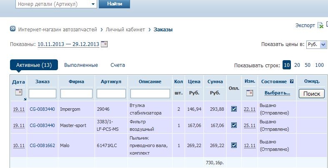
Task: Click date 19.11 in Impergom row
Action: click(x=19, y=109)
